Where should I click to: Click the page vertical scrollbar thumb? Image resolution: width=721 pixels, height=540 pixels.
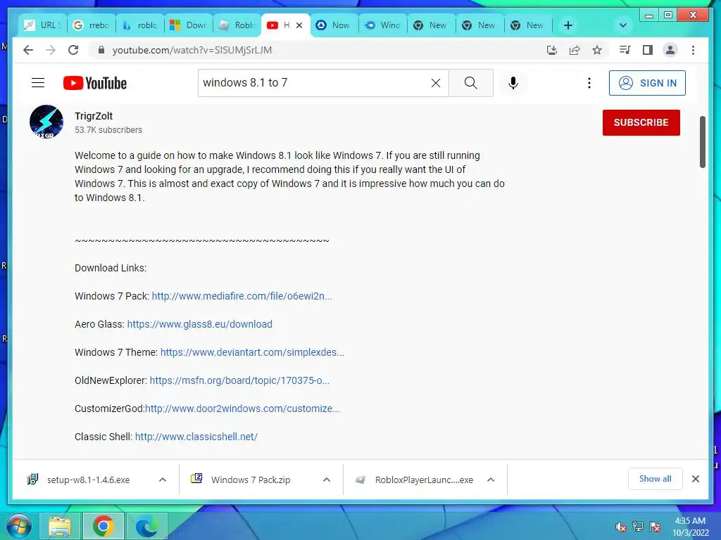[703, 142]
